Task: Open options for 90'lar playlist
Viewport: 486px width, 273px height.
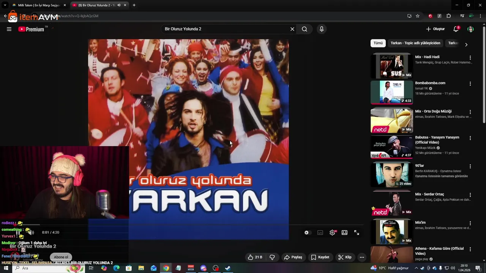Action: click(470, 166)
